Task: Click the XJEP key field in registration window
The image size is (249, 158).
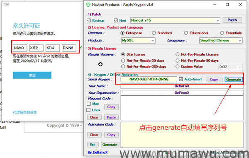Action: (36, 48)
